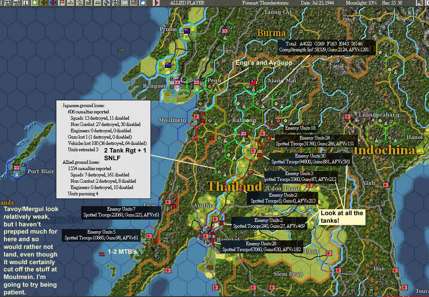Click the single yellow ship toolbar icon

click(x=71, y=3)
